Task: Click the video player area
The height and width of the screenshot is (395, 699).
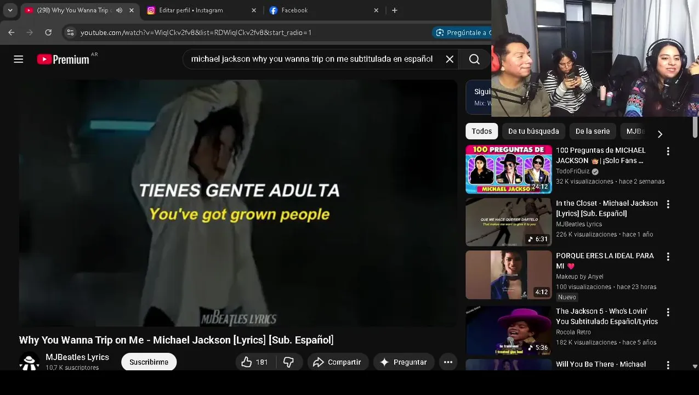Action: point(238,203)
